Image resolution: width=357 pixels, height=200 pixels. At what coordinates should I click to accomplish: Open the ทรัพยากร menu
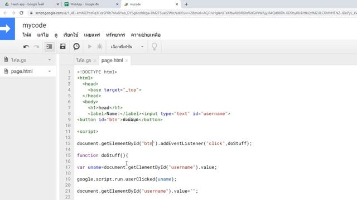point(115,35)
